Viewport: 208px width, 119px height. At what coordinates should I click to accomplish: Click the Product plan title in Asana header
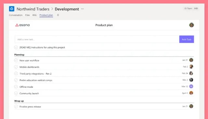coord(104,25)
